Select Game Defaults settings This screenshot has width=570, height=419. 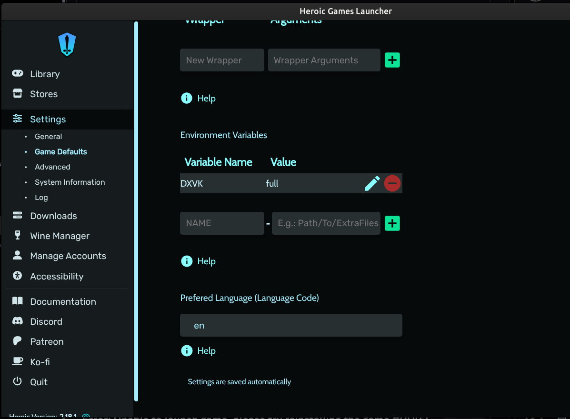point(60,151)
